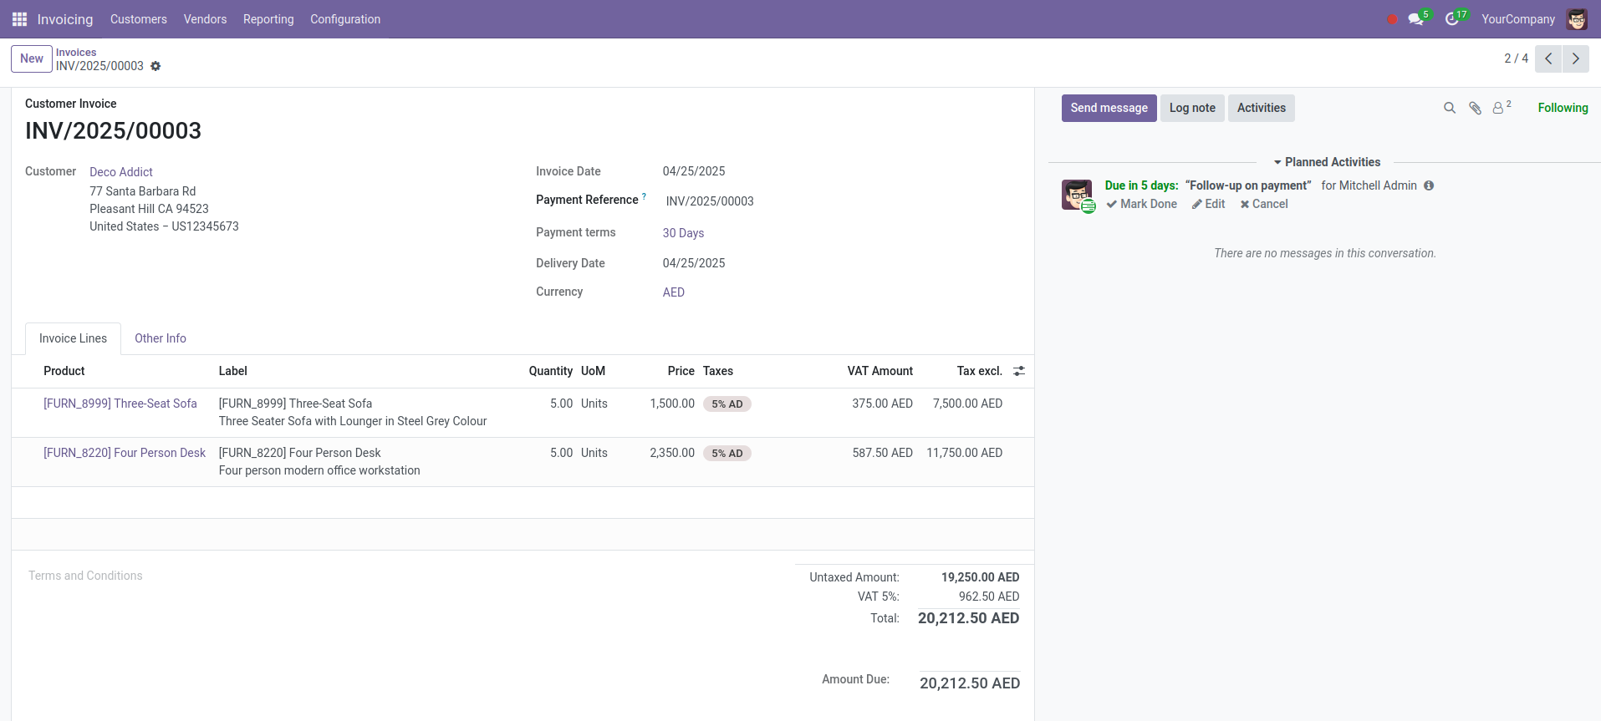Open the attachments paperclip icon
The width and height of the screenshot is (1601, 721).
click(x=1475, y=108)
